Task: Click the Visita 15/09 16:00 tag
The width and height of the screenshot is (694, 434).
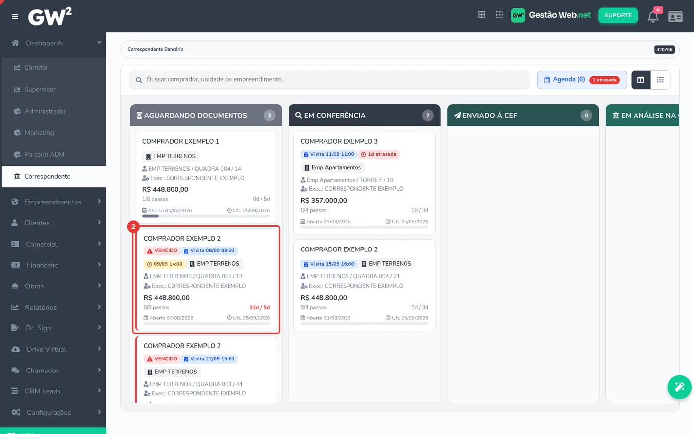Action: [x=329, y=264]
